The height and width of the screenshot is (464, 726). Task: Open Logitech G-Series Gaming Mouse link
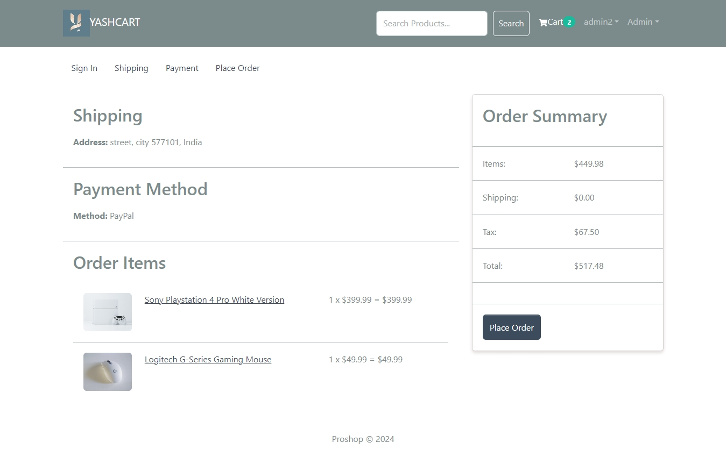[208, 359]
